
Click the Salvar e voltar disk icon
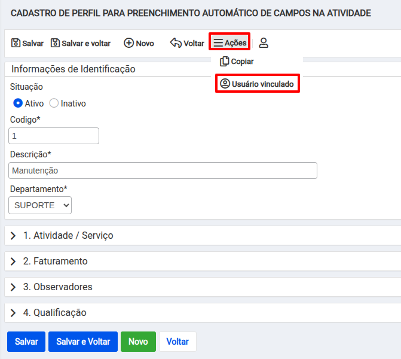click(x=55, y=42)
